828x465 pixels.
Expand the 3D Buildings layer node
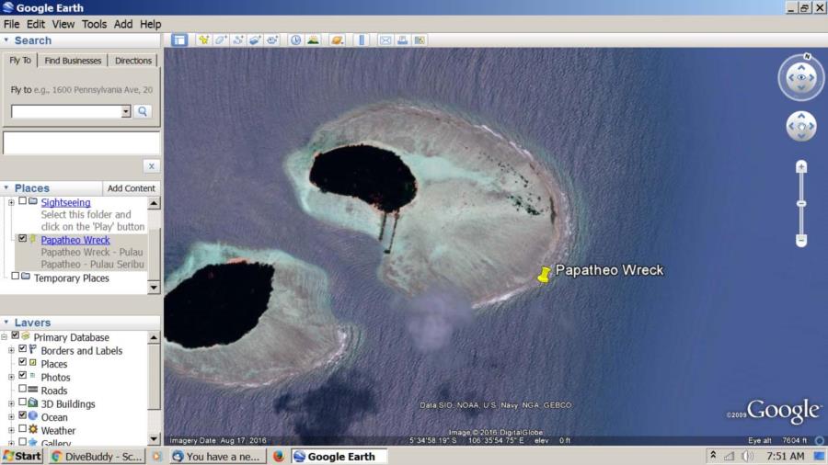pyautogui.click(x=11, y=403)
